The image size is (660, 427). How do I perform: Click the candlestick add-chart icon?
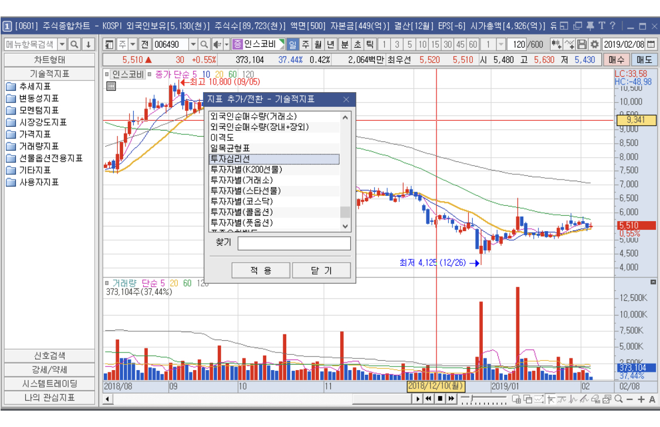point(556,44)
